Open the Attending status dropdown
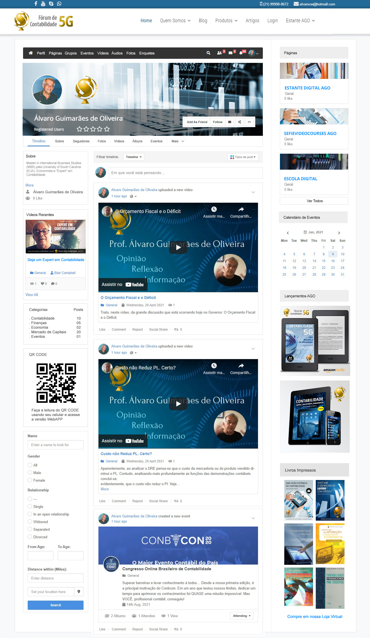Screen dimensions: 370x638 [x=241, y=616]
